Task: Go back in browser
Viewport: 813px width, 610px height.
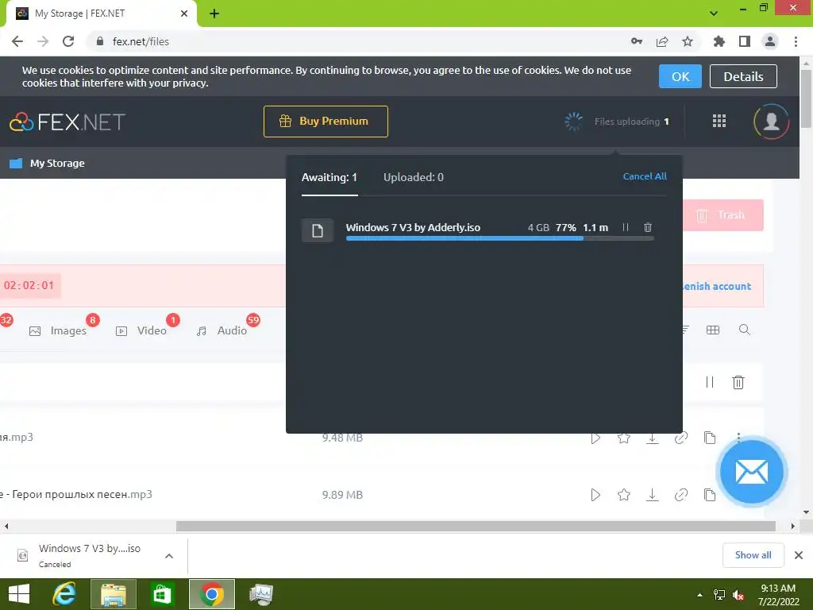Action: (17, 41)
